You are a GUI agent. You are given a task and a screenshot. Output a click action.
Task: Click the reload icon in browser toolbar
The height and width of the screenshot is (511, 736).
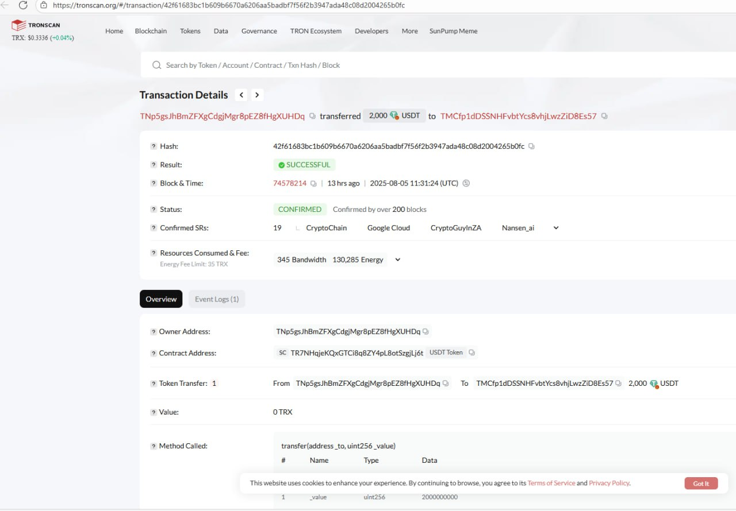23,5
